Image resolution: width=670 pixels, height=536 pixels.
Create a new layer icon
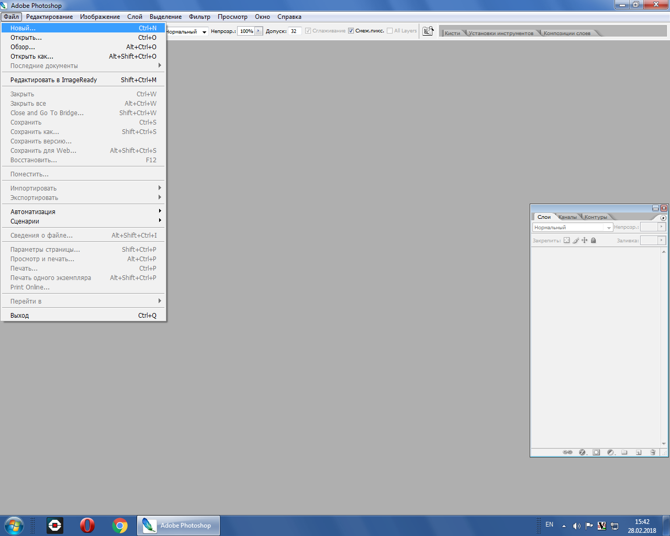639,452
